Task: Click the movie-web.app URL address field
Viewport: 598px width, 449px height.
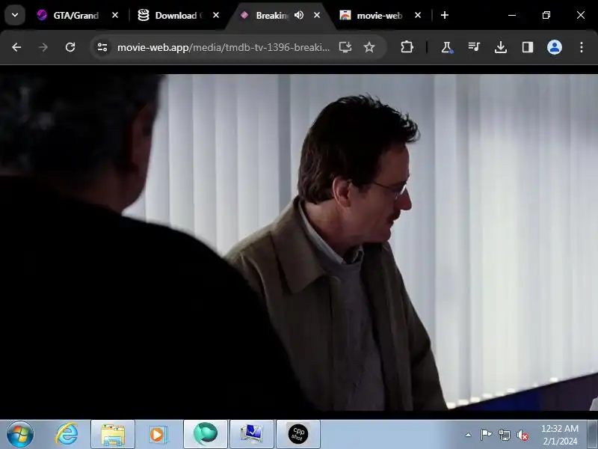Action: tap(223, 47)
